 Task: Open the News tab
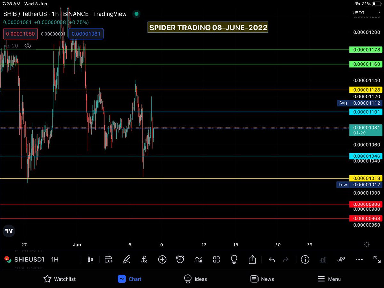[x=262, y=279]
